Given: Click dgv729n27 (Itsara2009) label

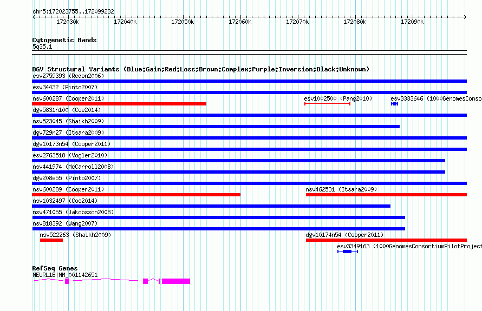Looking at the screenshot, I should tap(68, 133).
